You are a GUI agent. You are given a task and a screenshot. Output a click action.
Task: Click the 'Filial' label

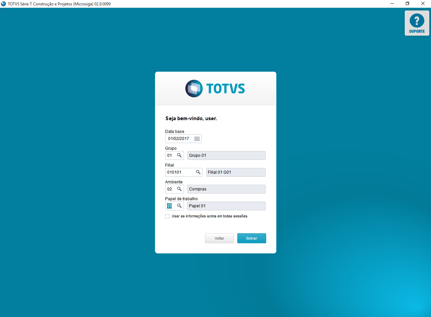tap(170, 165)
